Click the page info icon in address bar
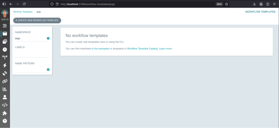This screenshot has width=279, height=128. (x=57, y=4)
